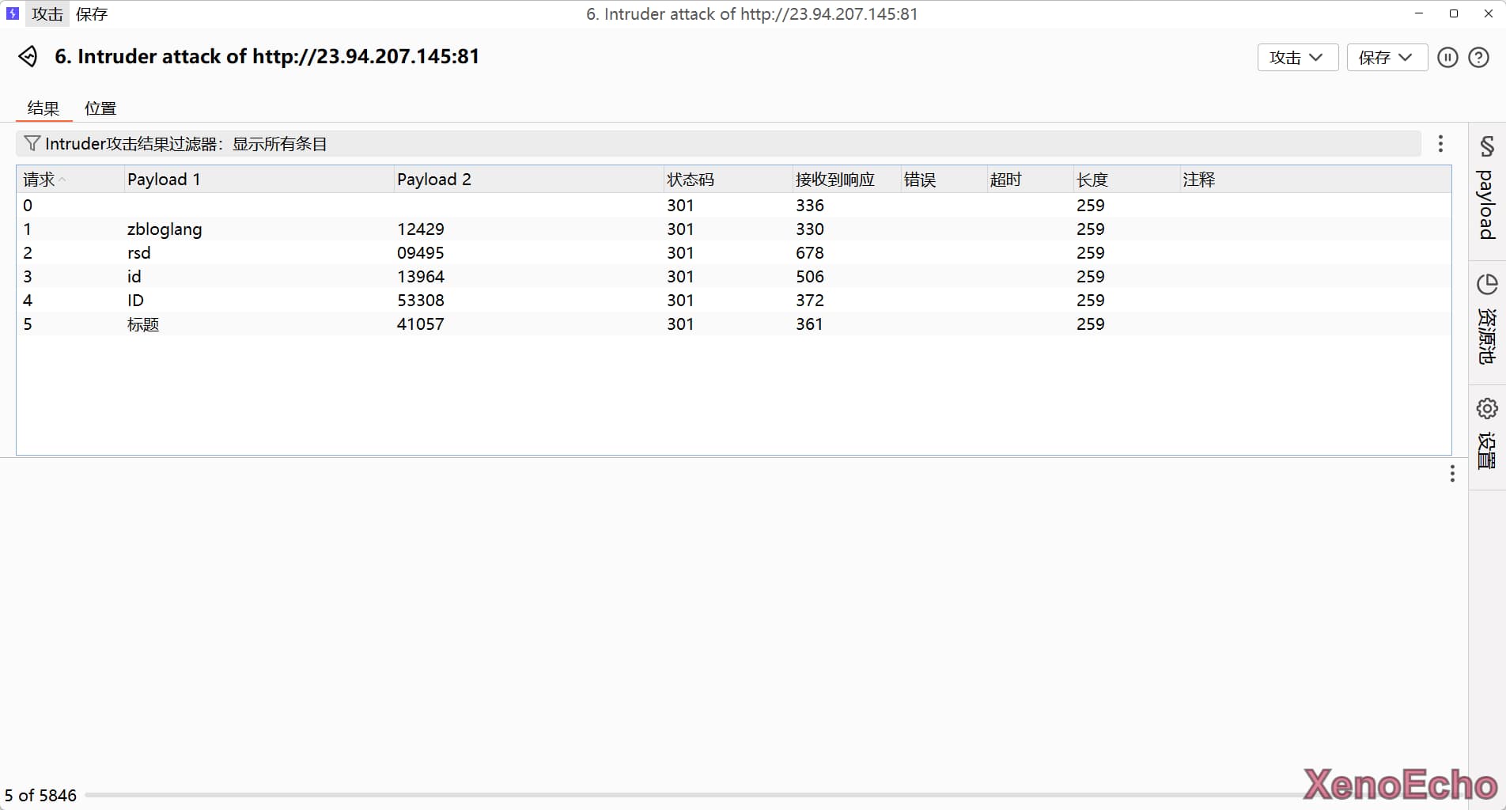
Task: Sort by 长度 column header
Action: click(x=1092, y=180)
